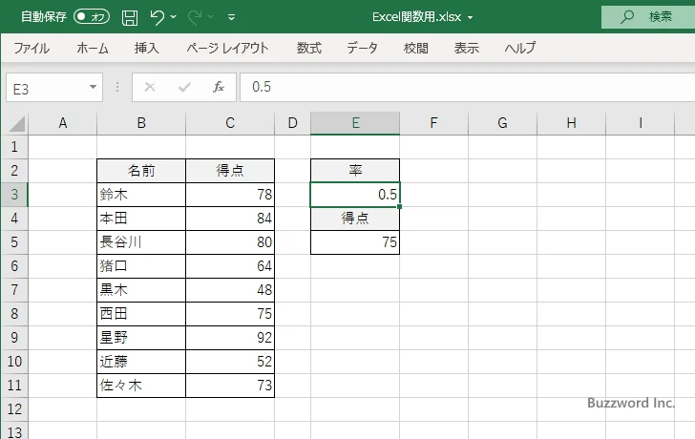This screenshot has width=695, height=439.
Task: Switch to the ホーム tab
Action: (93, 48)
